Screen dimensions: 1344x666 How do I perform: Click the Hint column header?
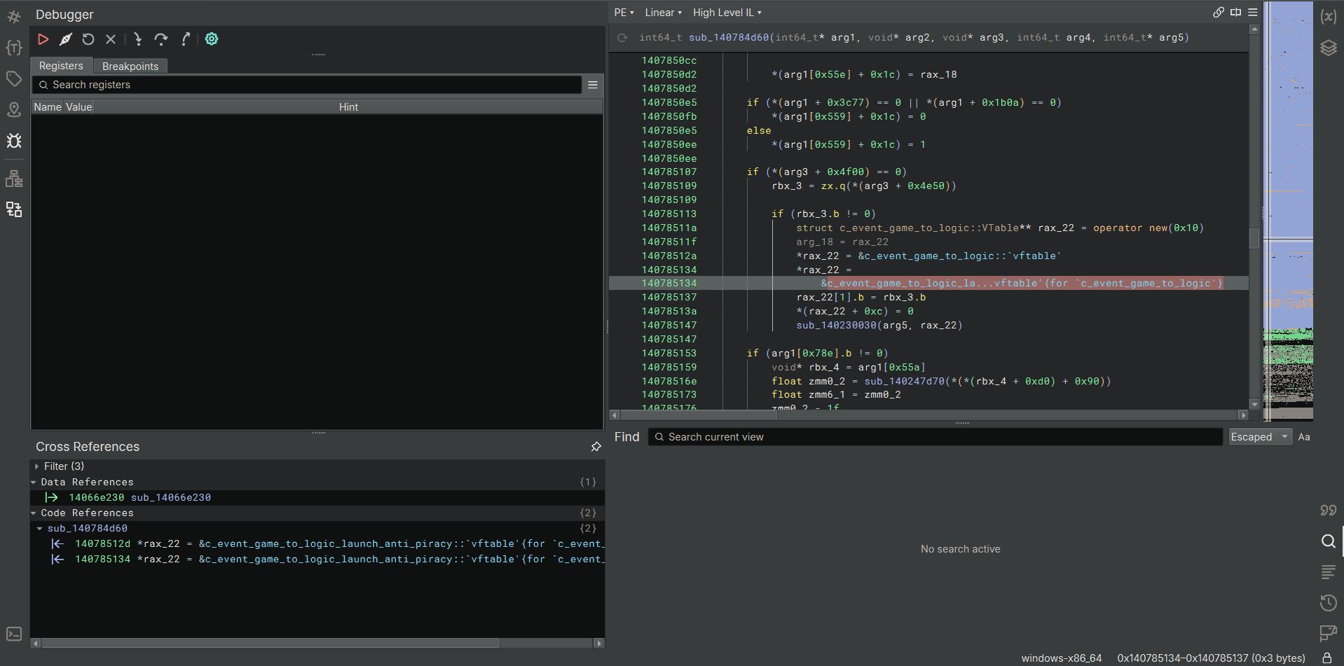pyautogui.click(x=348, y=107)
